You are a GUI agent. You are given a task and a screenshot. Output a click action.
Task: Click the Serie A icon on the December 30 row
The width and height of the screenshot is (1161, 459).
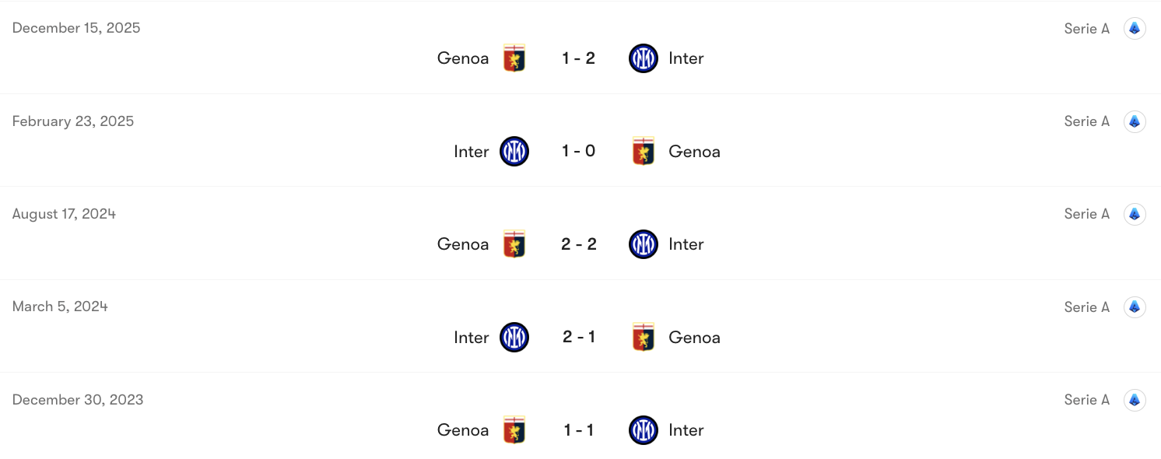1135,399
